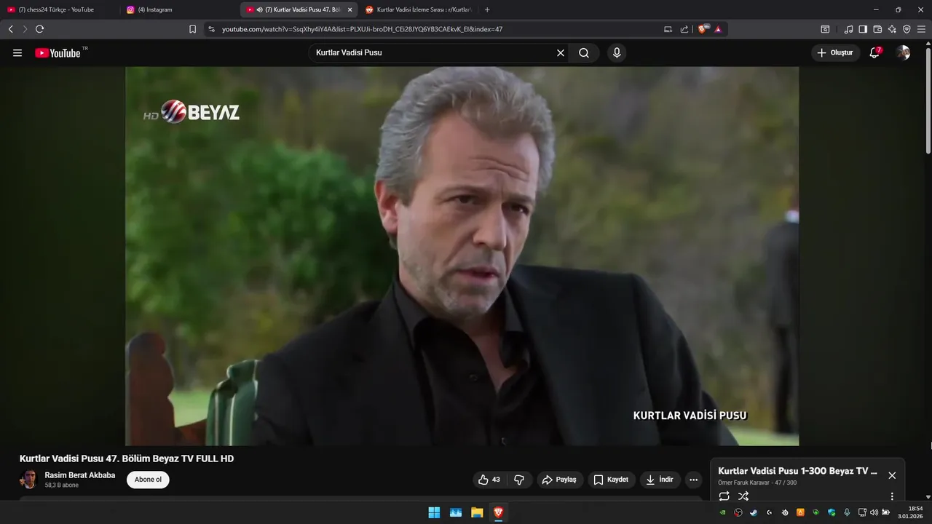Image resolution: width=932 pixels, height=524 pixels.
Task: Open the YouTube guide hamburger menu
Action: click(x=17, y=53)
